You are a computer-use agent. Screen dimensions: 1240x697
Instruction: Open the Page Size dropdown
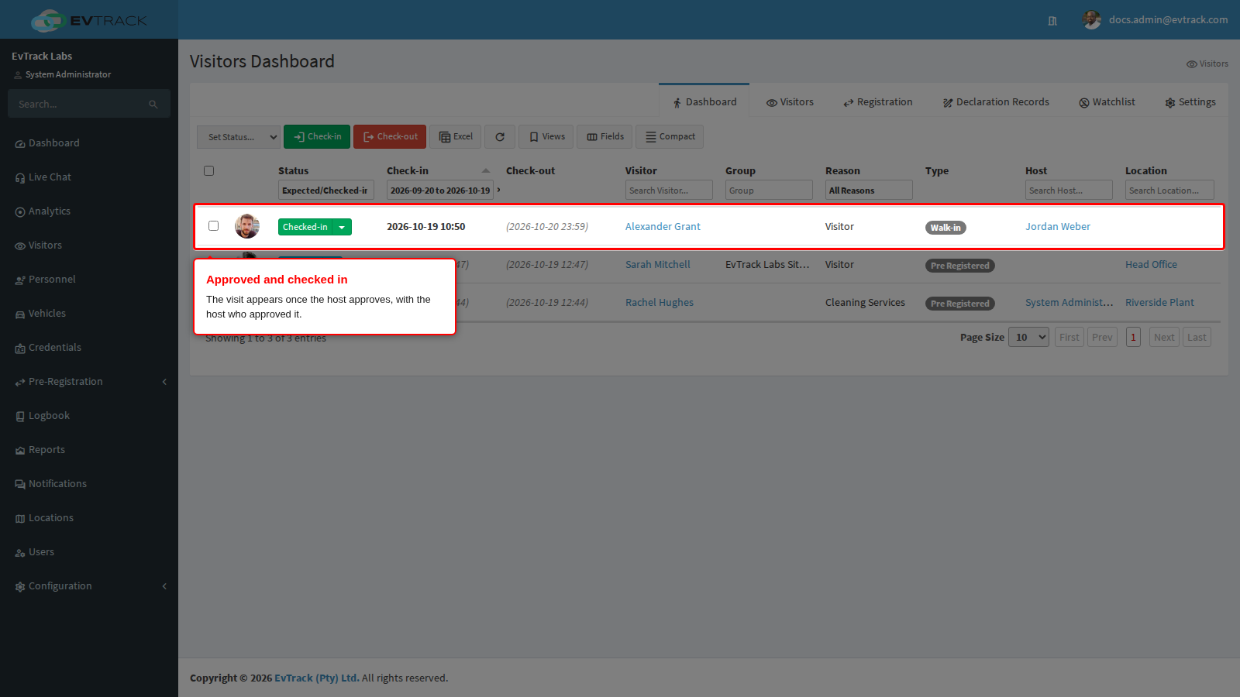[1029, 338]
